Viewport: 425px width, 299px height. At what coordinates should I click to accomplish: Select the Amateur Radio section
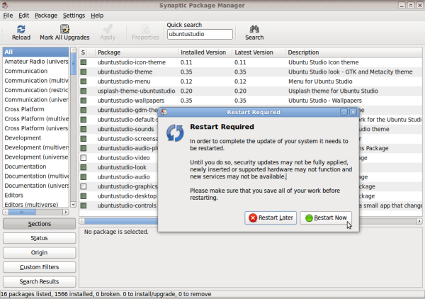(36, 62)
